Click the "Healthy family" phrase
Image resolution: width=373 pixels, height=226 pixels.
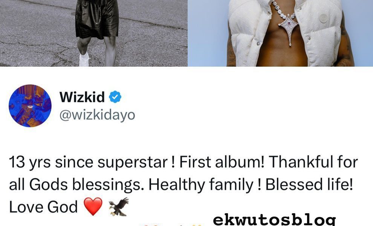201,185
